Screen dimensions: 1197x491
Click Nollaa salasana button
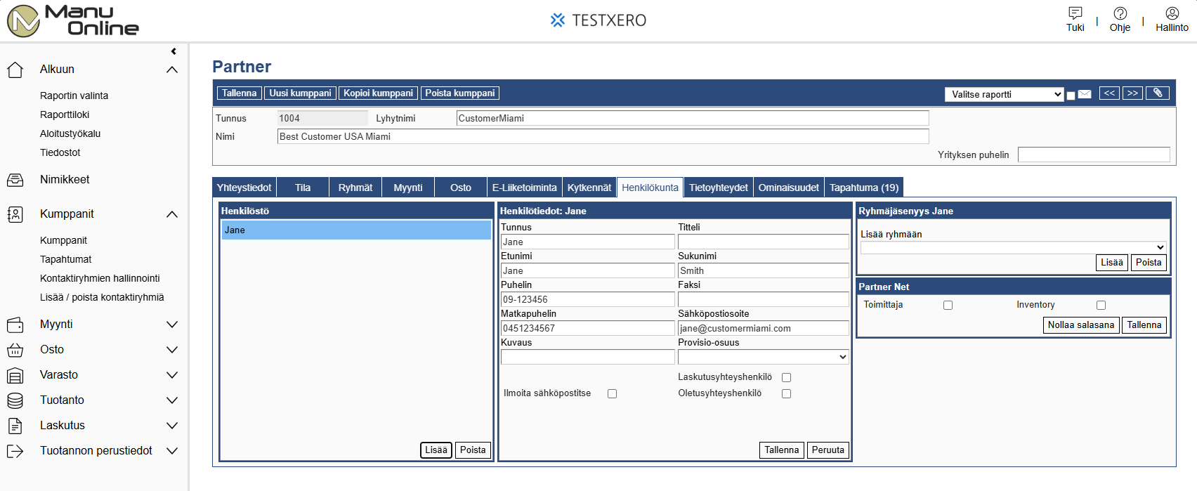1081,325
